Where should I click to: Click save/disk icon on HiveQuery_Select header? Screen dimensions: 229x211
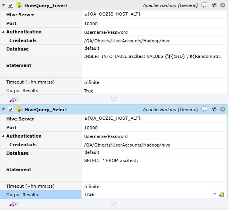[214, 109]
